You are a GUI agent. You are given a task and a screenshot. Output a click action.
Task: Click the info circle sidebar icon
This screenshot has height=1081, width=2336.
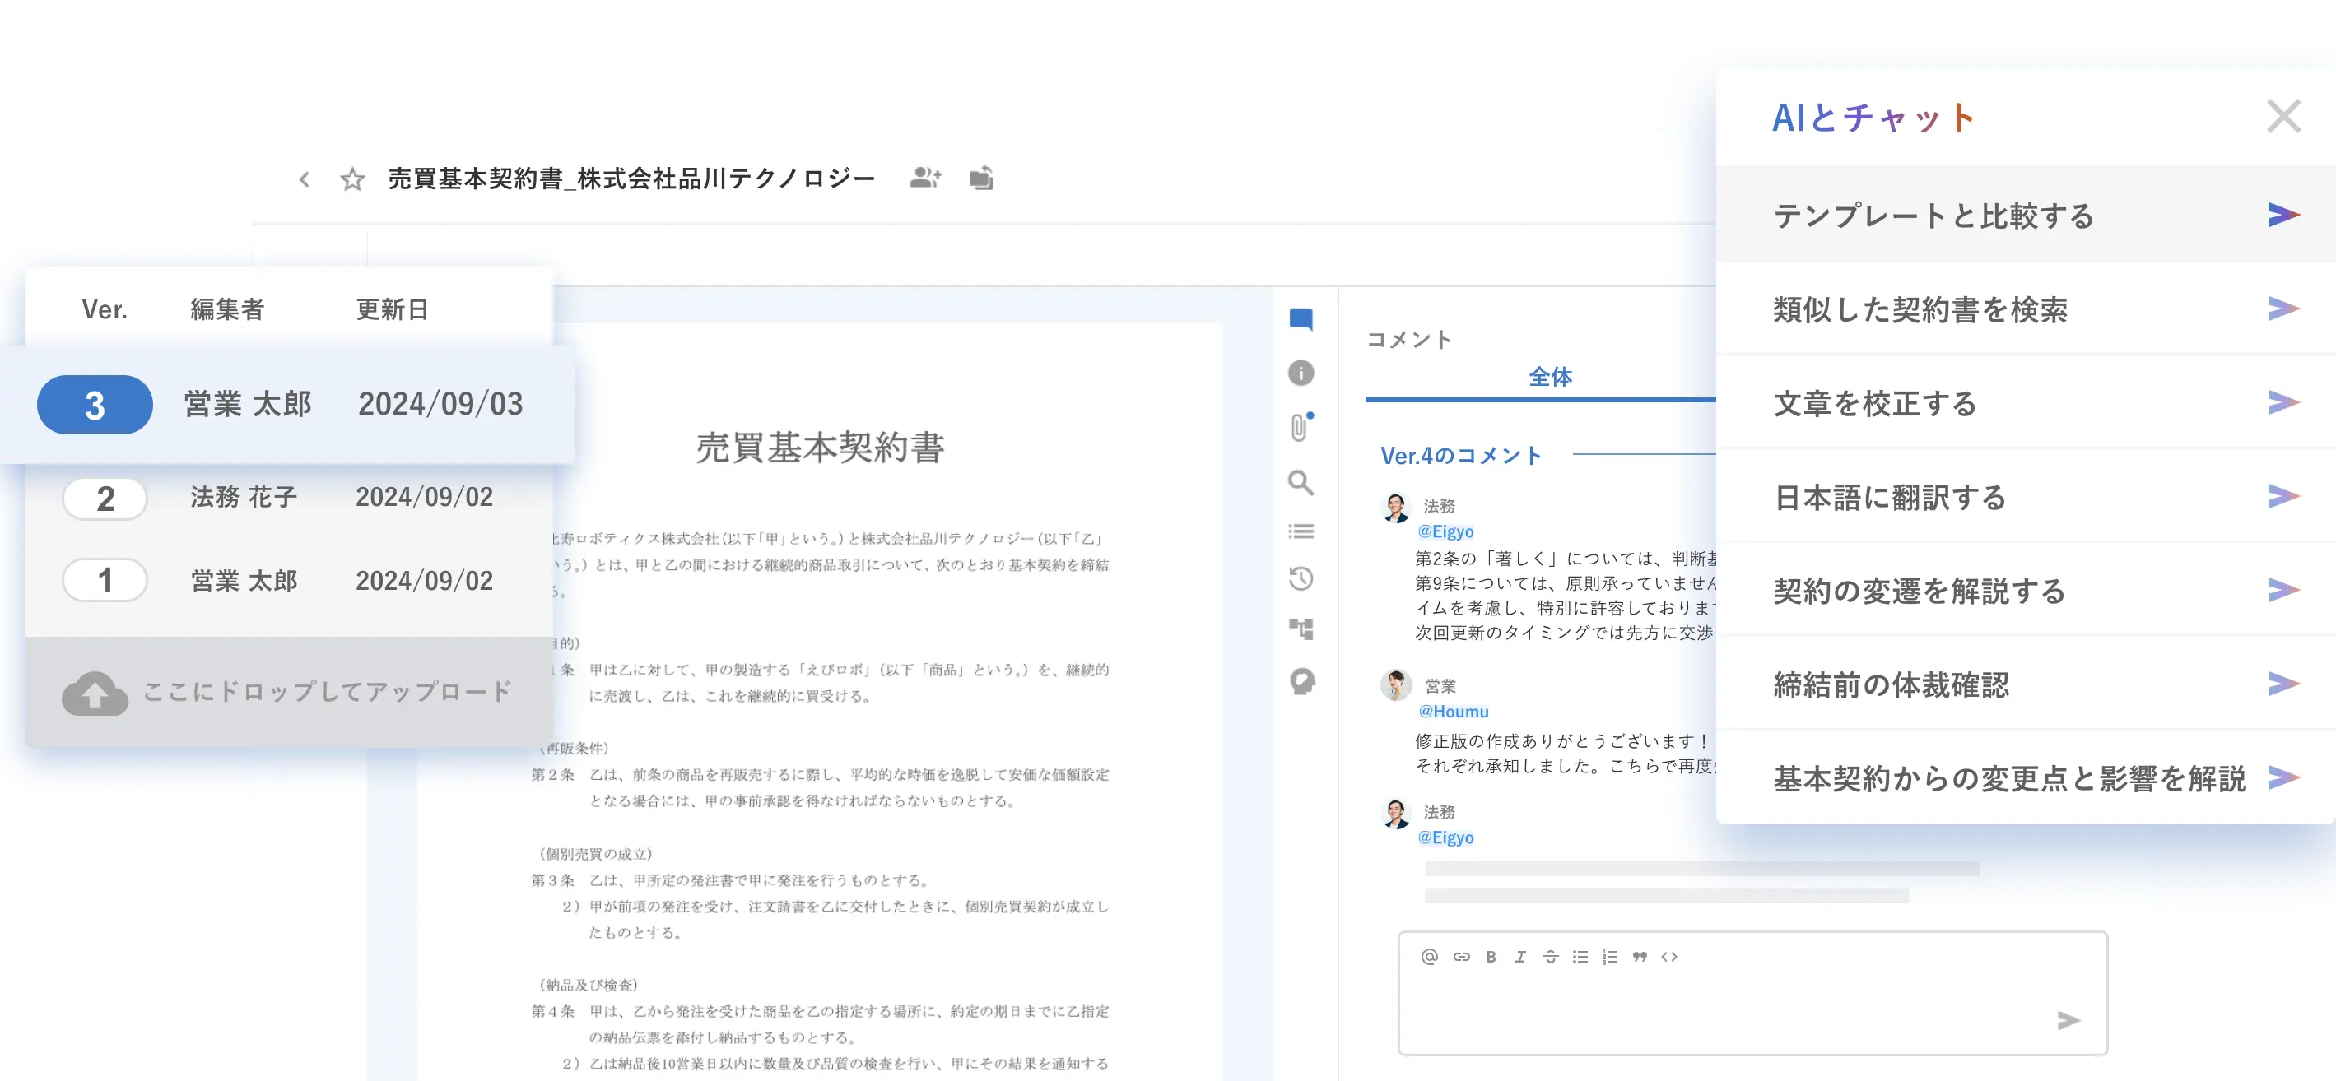coord(1301,373)
